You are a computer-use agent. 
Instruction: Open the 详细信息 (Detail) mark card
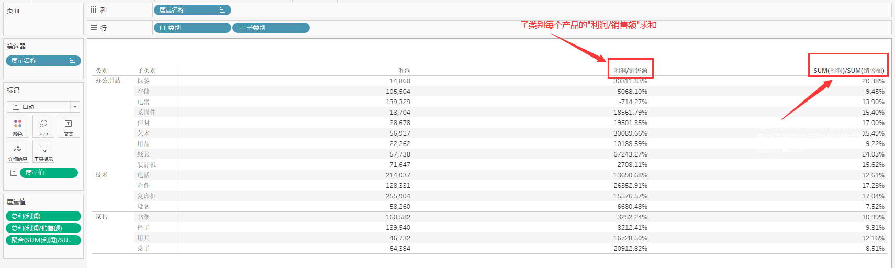18,152
